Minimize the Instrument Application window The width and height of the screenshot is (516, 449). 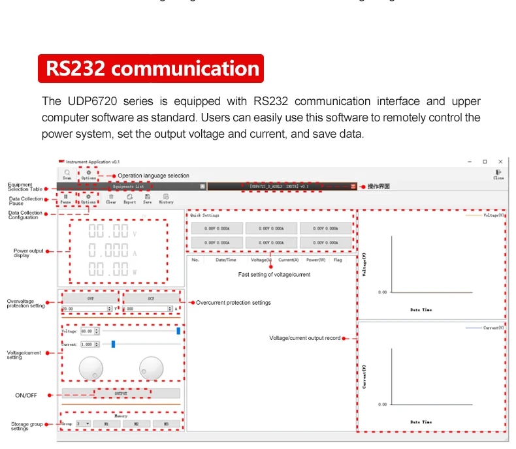[470, 162]
